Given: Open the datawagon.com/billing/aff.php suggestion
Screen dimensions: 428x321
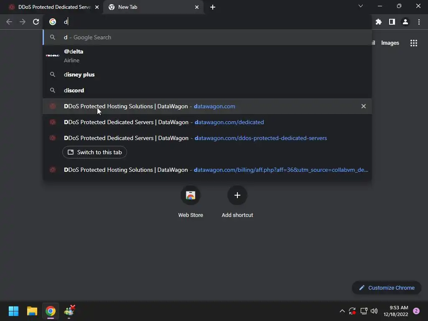Looking at the screenshot, I should pos(207,170).
